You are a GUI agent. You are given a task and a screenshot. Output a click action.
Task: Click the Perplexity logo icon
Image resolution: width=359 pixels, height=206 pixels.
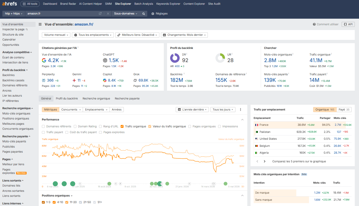click(44, 81)
